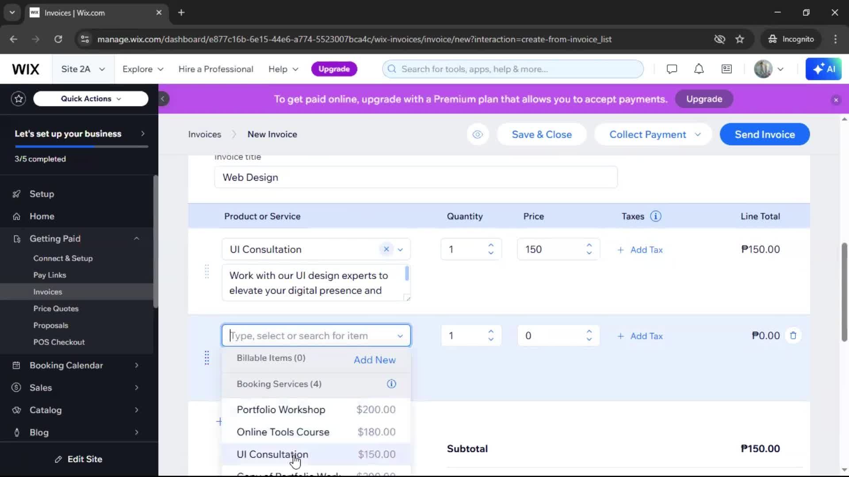
Task: Preview invoice with the eye icon
Action: (478, 134)
